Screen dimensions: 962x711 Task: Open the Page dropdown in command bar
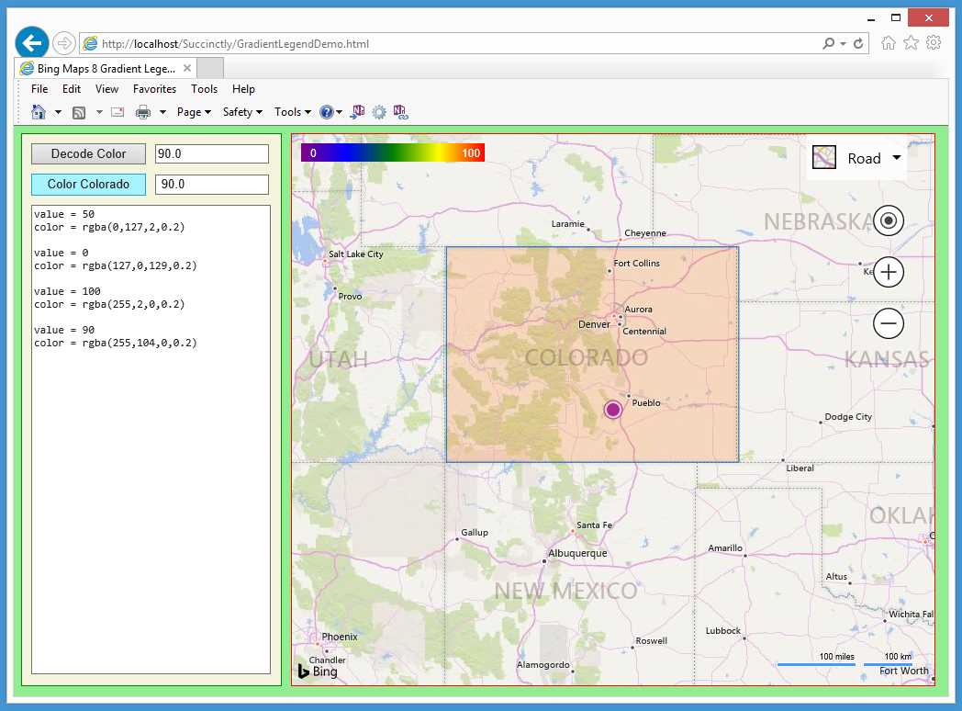[194, 112]
